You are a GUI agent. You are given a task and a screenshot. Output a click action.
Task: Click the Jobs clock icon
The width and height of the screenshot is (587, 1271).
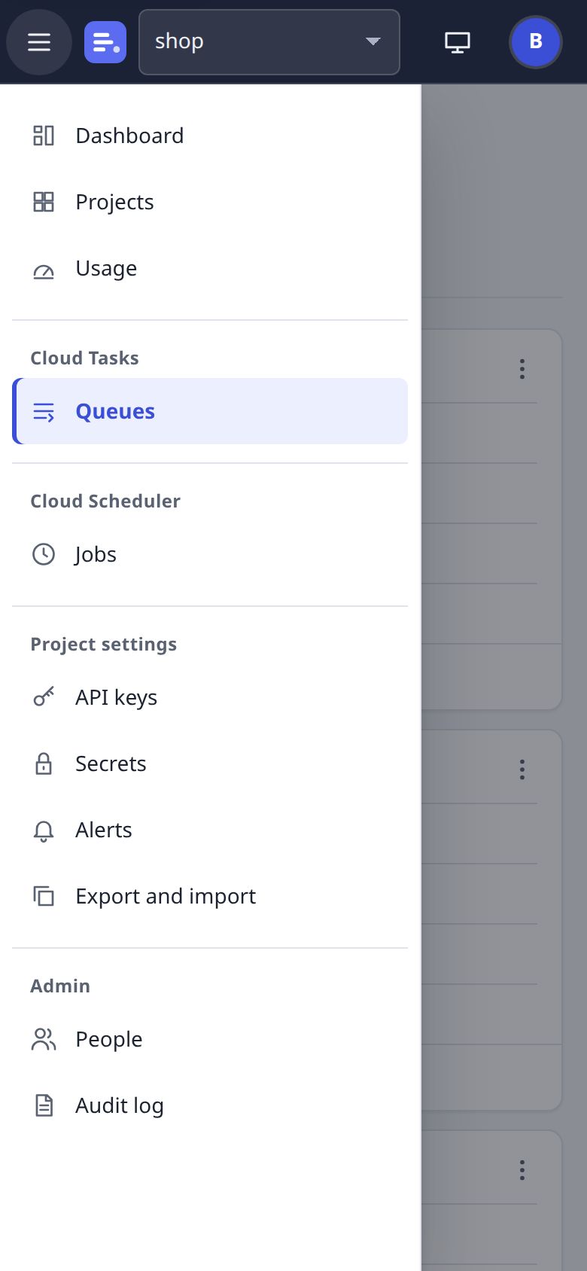pyautogui.click(x=44, y=554)
